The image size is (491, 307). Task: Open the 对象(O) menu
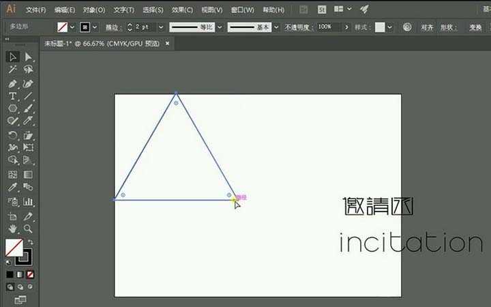tap(94, 10)
